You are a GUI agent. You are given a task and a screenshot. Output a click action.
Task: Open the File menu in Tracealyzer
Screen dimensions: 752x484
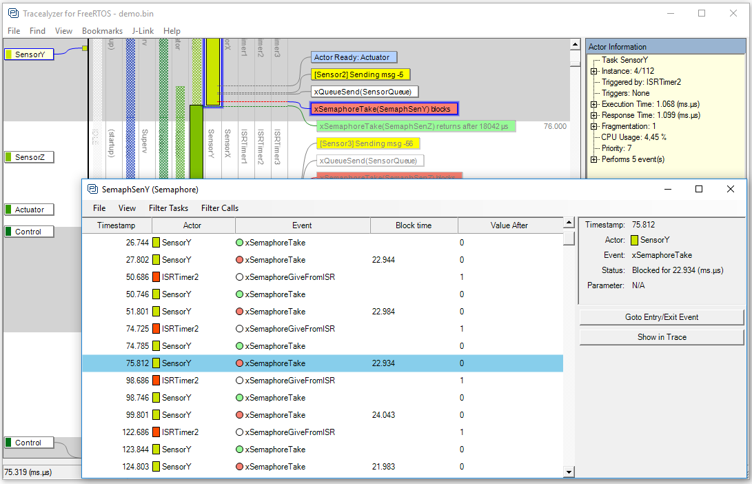pos(14,31)
